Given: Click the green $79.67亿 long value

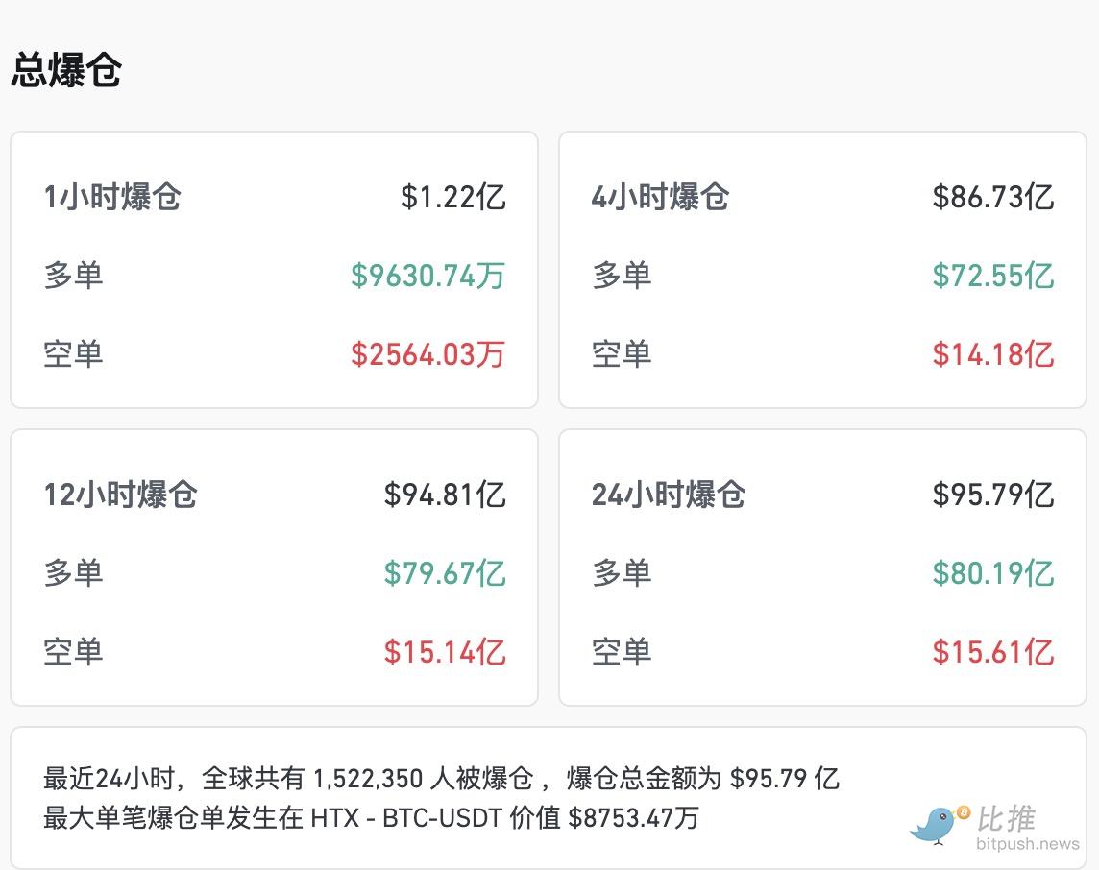Looking at the screenshot, I should click(444, 573).
